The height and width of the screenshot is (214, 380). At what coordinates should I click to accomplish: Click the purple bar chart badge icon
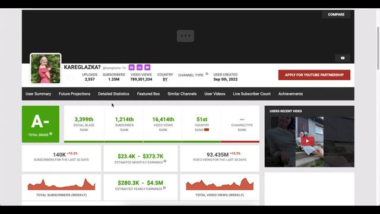(x=140, y=67)
